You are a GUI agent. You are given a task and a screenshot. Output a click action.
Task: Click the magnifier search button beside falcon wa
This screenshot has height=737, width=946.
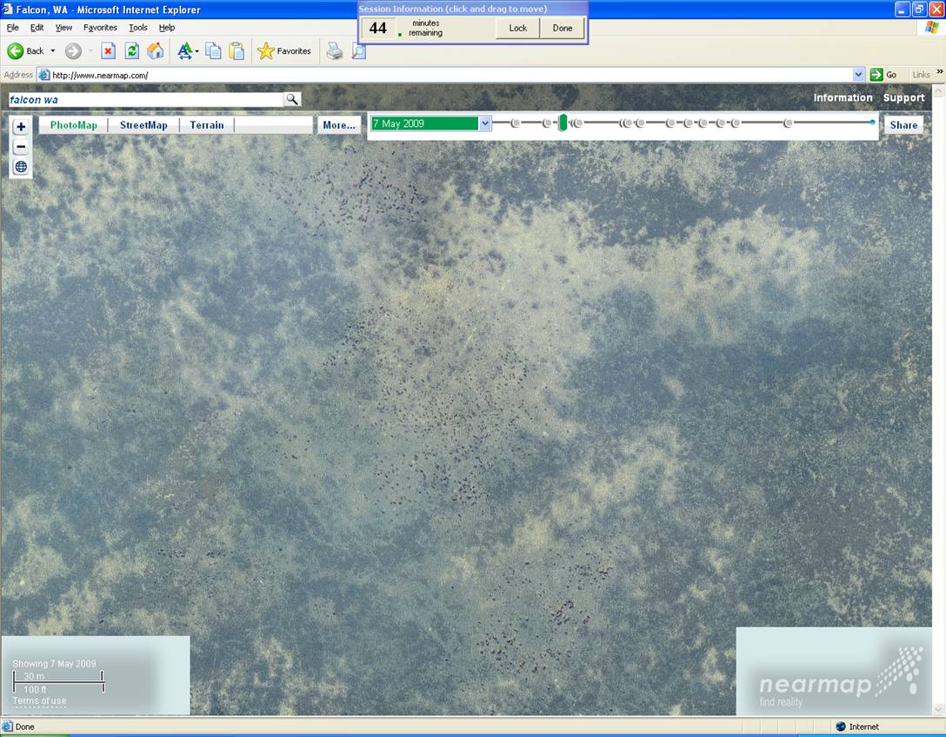tap(292, 100)
